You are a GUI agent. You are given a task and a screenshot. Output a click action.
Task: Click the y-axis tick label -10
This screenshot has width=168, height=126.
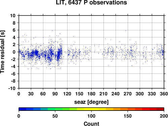pyautogui.click(x=12, y=88)
